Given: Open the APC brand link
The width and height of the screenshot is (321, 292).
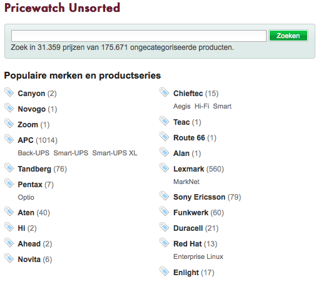Looking at the screenshot, I should click(26, 140).
